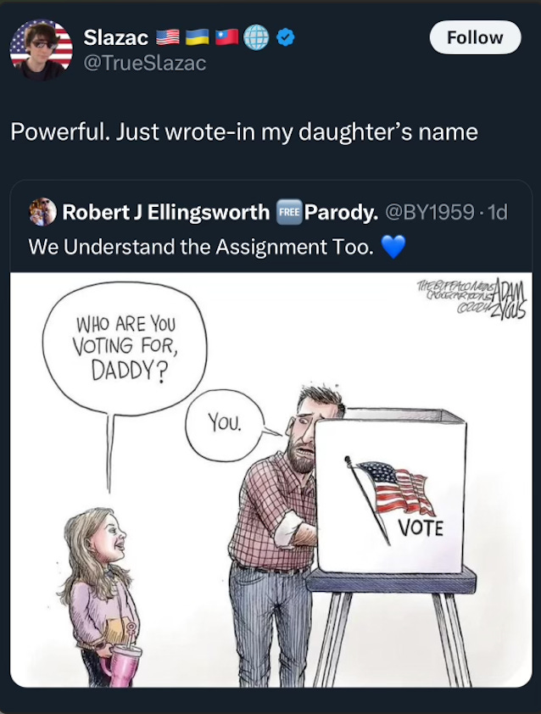
Task: Open the Slazac display name link
Action: tap(116, 37)
